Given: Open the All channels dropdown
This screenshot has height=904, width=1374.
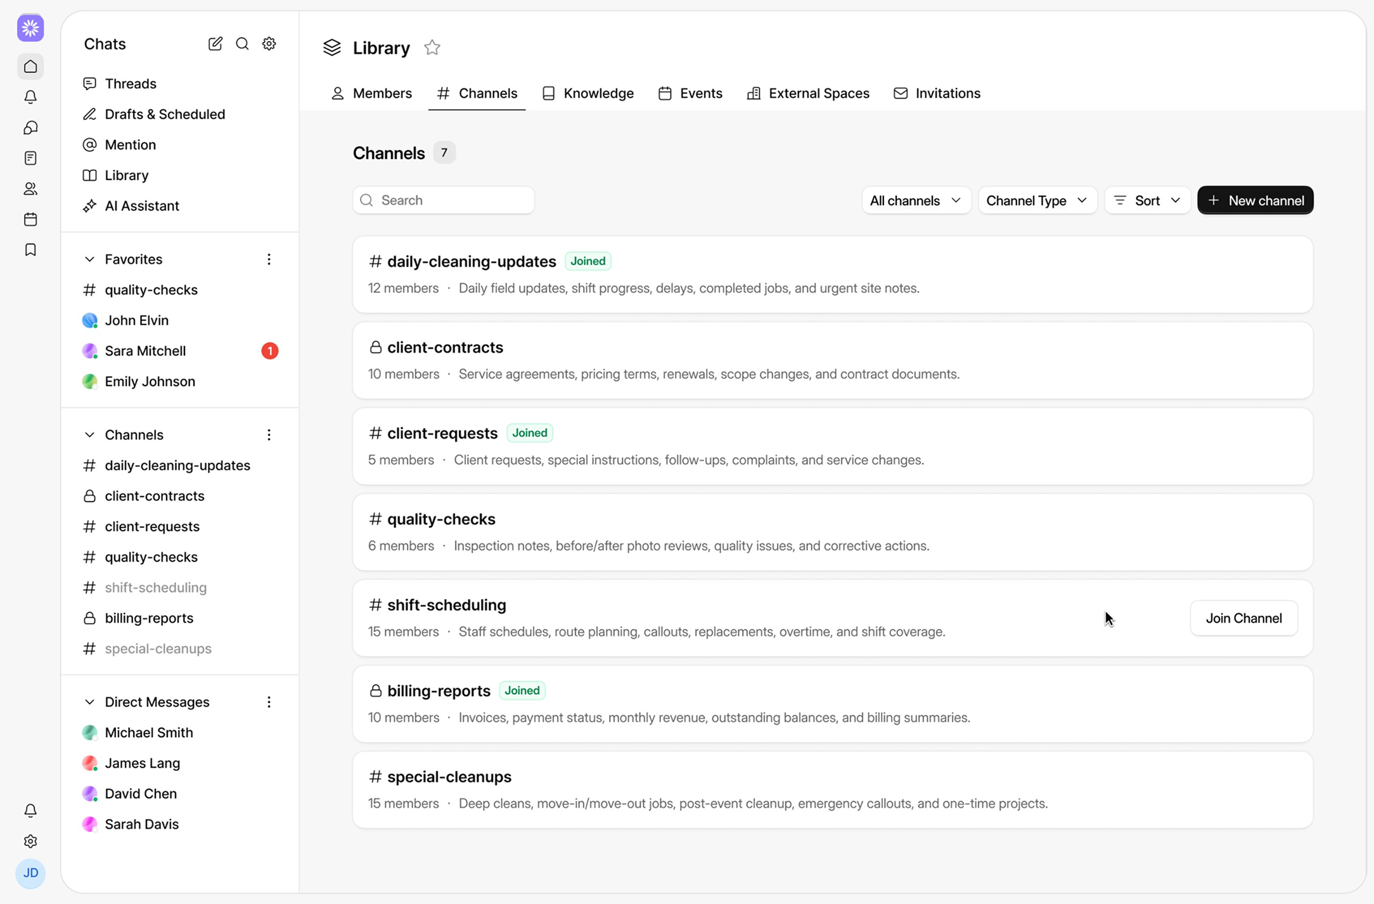Looking at the screenshot, I should (915, 200).
